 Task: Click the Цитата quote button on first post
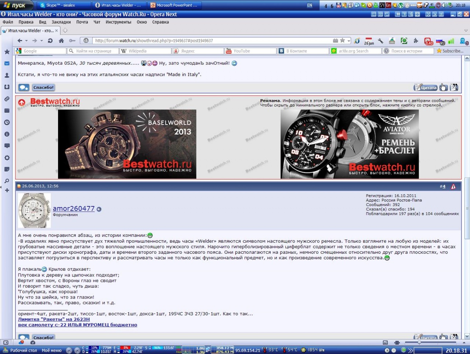(426, 87)
